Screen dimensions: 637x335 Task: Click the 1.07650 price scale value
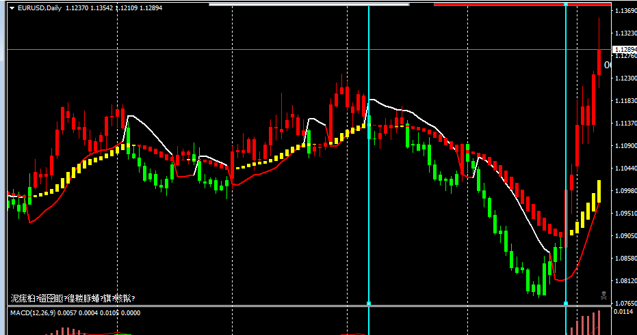click(x=625, y=303)
